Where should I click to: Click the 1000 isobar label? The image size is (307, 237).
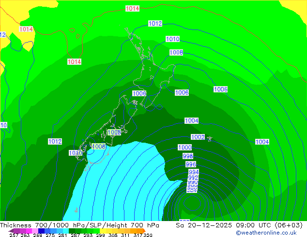tap(184, 147)
